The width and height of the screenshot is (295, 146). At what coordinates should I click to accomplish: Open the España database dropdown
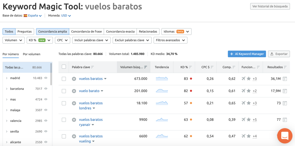coord(34,16)
